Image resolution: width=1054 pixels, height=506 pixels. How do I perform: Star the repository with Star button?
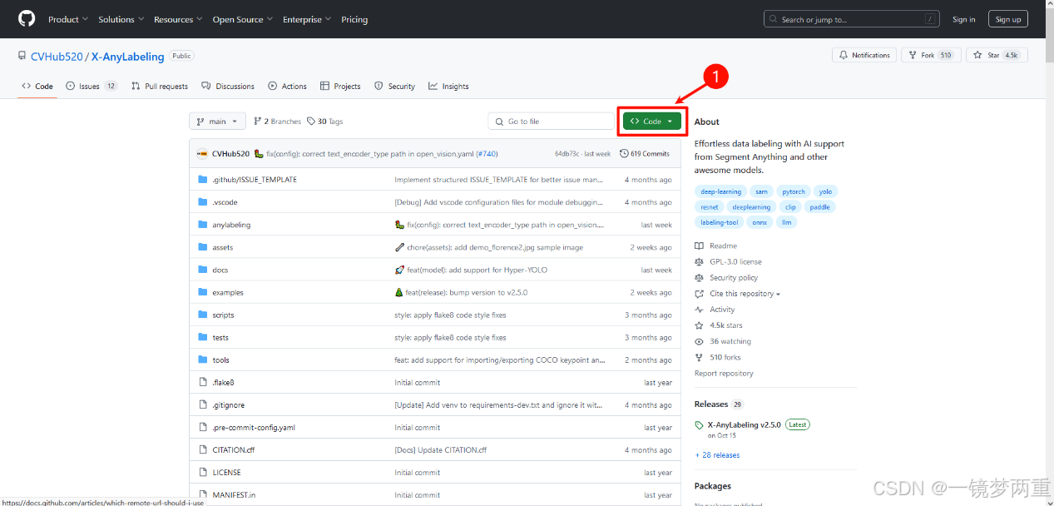pos(997,55)
